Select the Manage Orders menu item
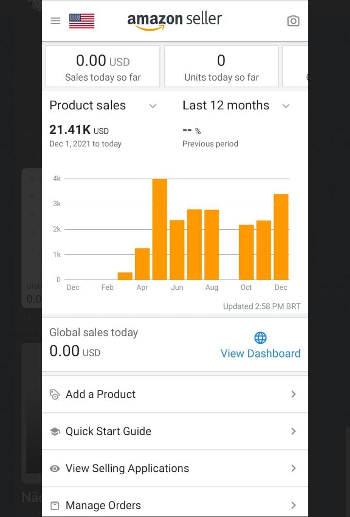Screen dimensions: 350x517 pyautogui.click(x=103, y=506)
